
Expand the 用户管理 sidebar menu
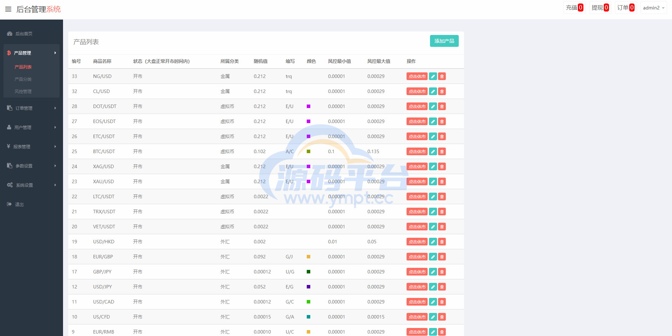[x=32, y=127]
